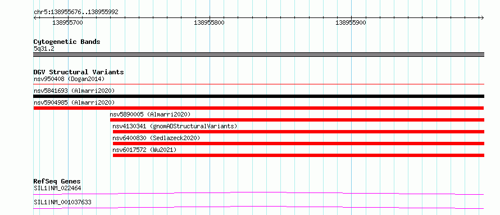Screen dimensions: 500x215
Task: Click the magenta SIL1|NM_001037633 transcript line
Action: tap(258, 207)
